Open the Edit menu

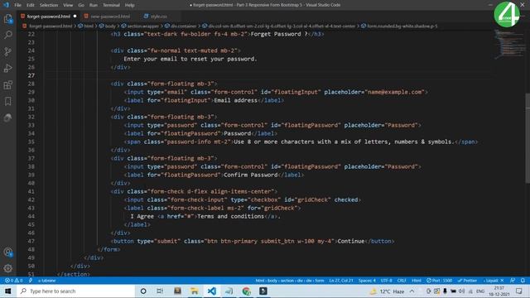click(31, 5)
